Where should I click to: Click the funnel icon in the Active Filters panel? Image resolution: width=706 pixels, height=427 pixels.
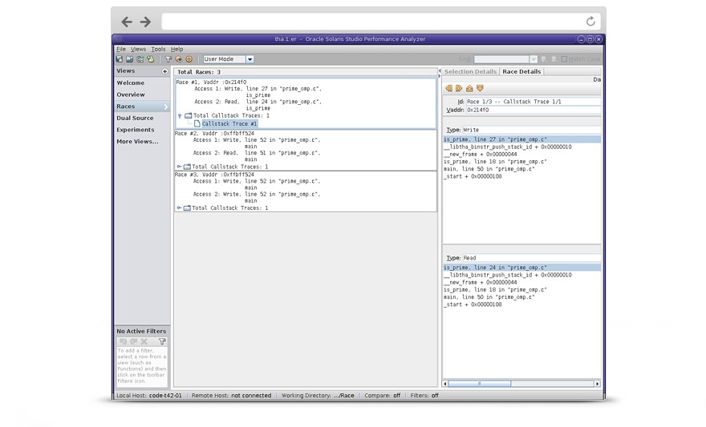(162, 341)
